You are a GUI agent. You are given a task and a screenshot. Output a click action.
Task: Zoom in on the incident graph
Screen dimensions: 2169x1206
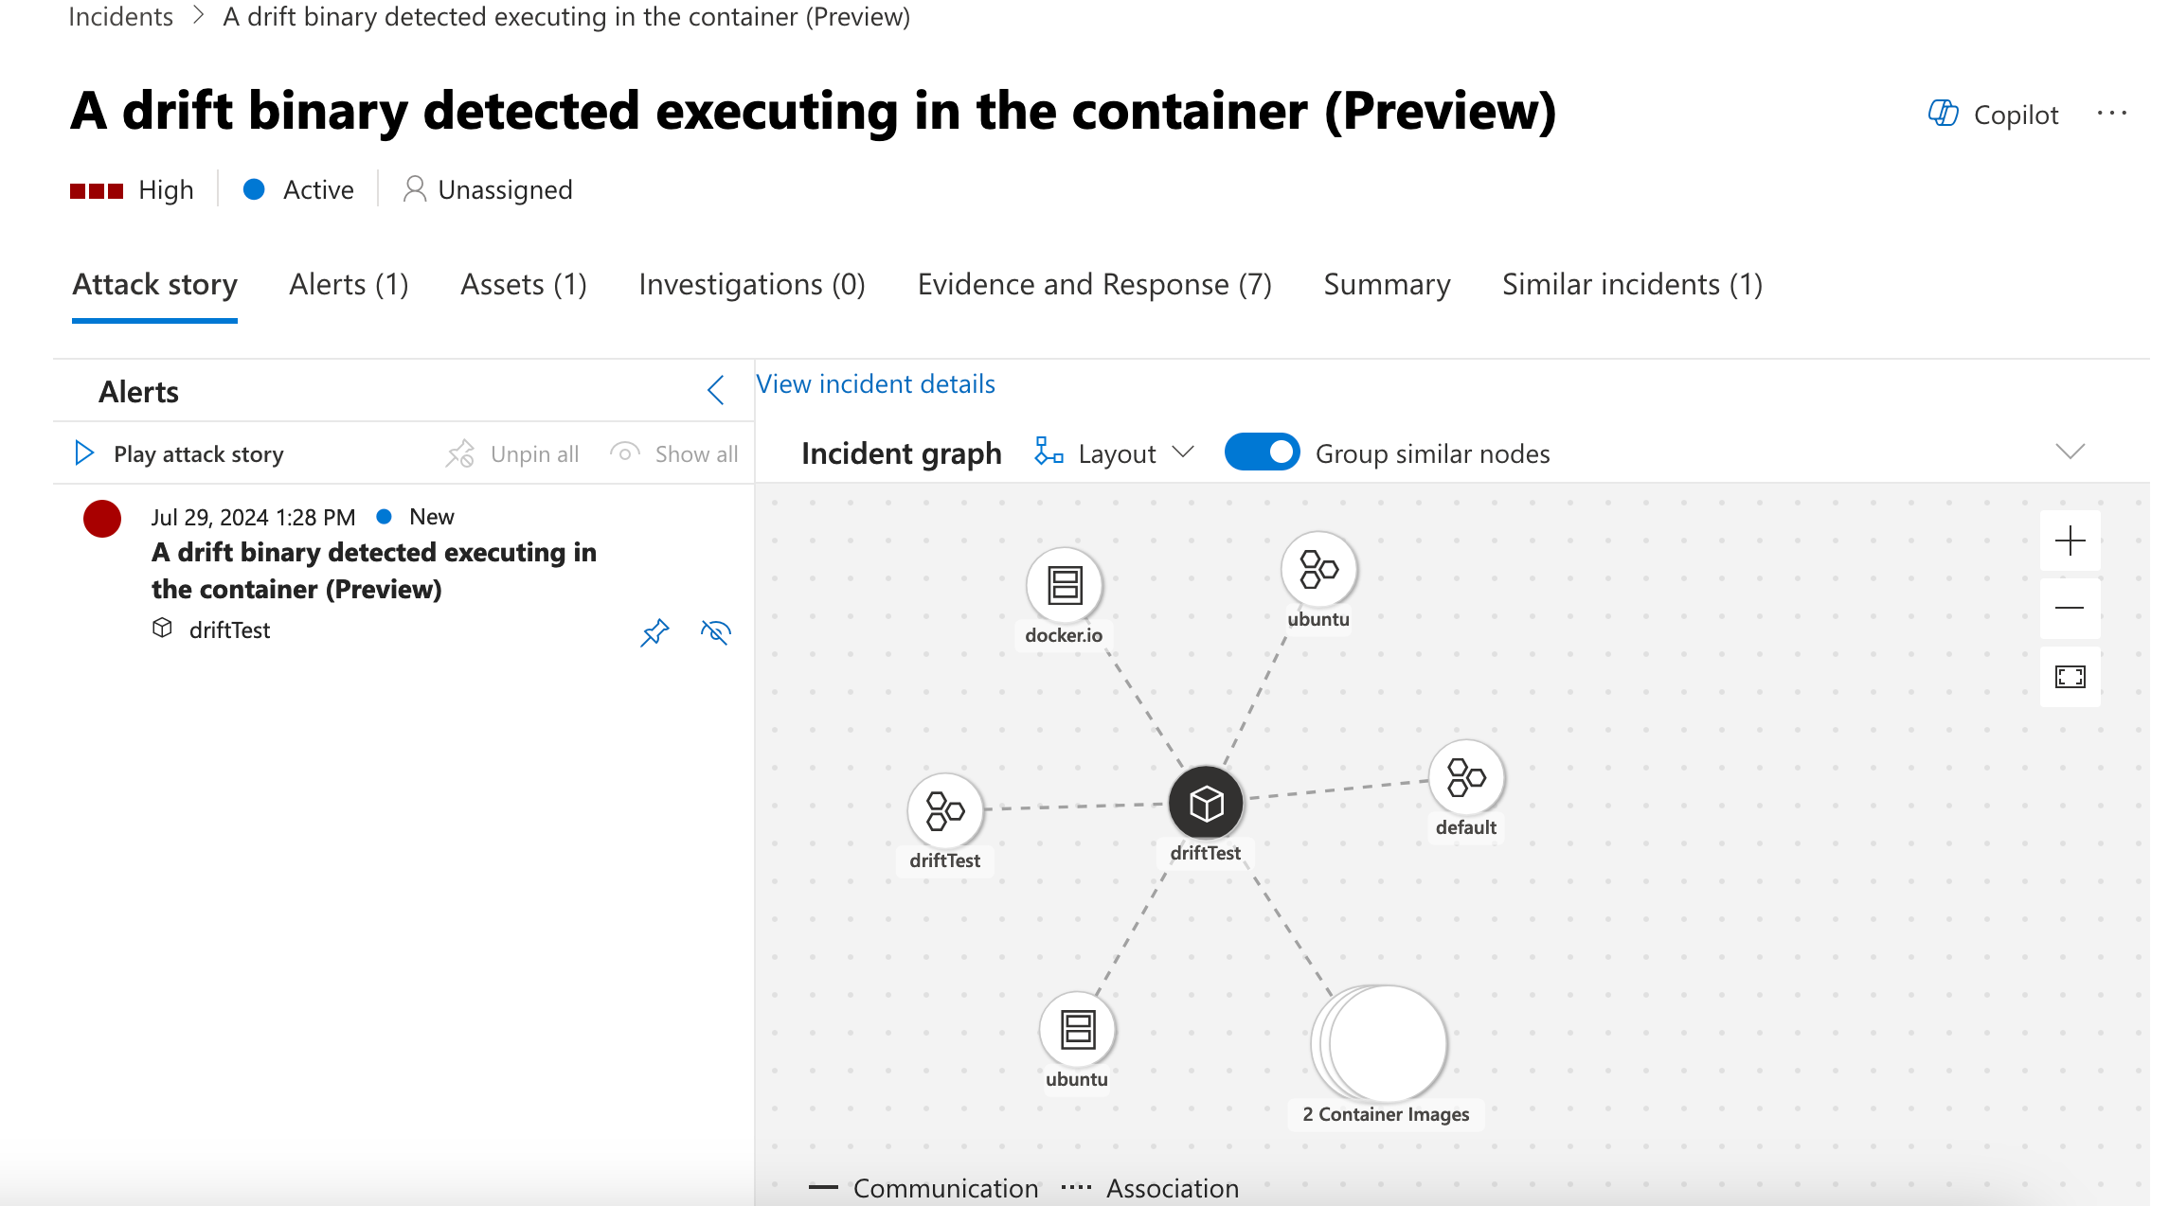tap(2070, 541)
